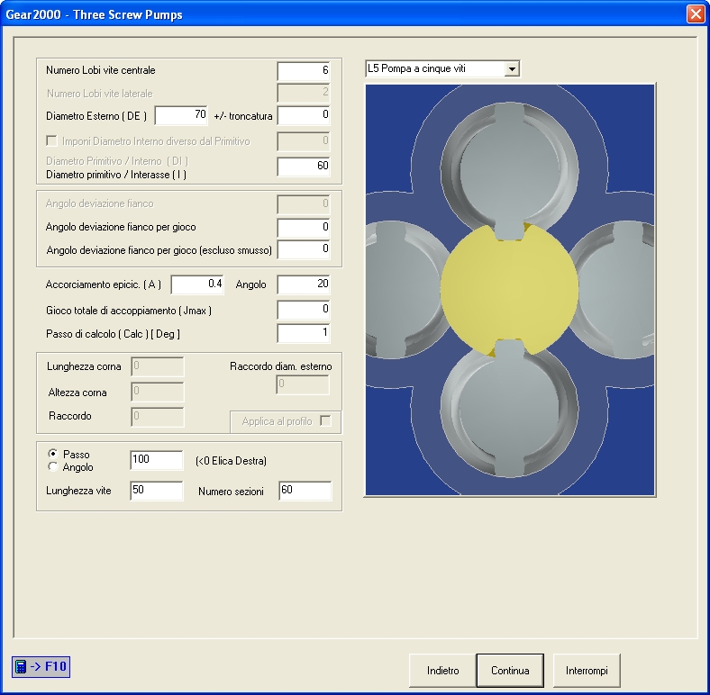710x695 pixels.
Task: Click the Gioco totale di accoppiamento field
Action: [304, 310]
